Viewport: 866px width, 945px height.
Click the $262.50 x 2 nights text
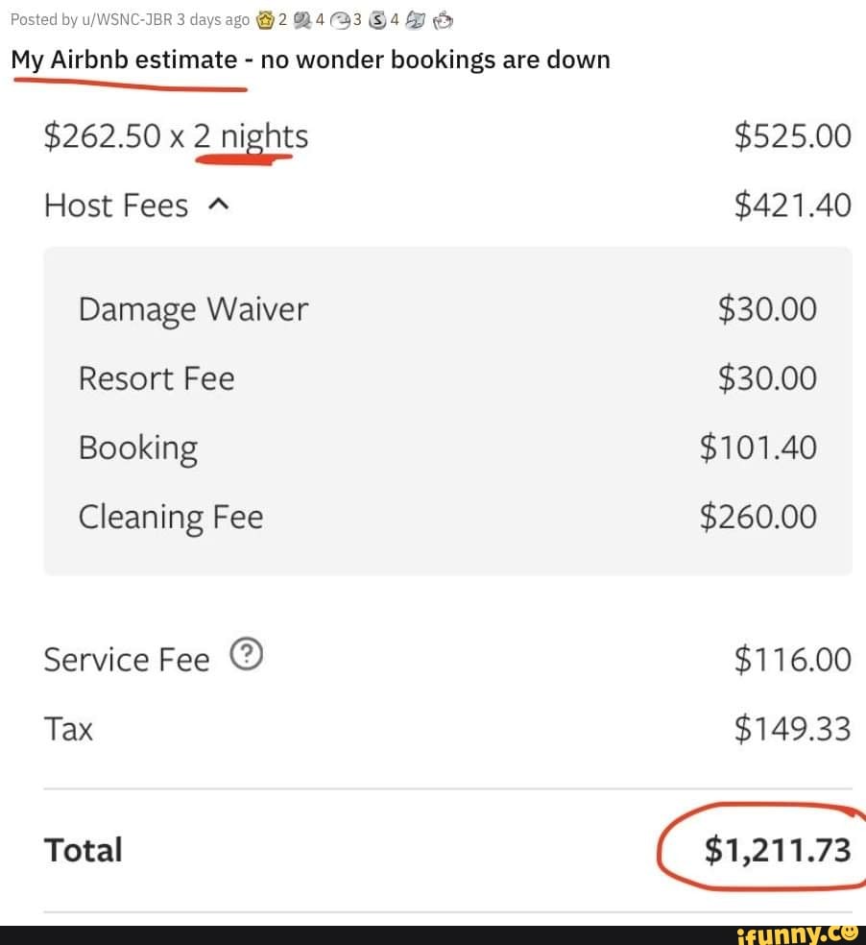(x=176, y=136)
